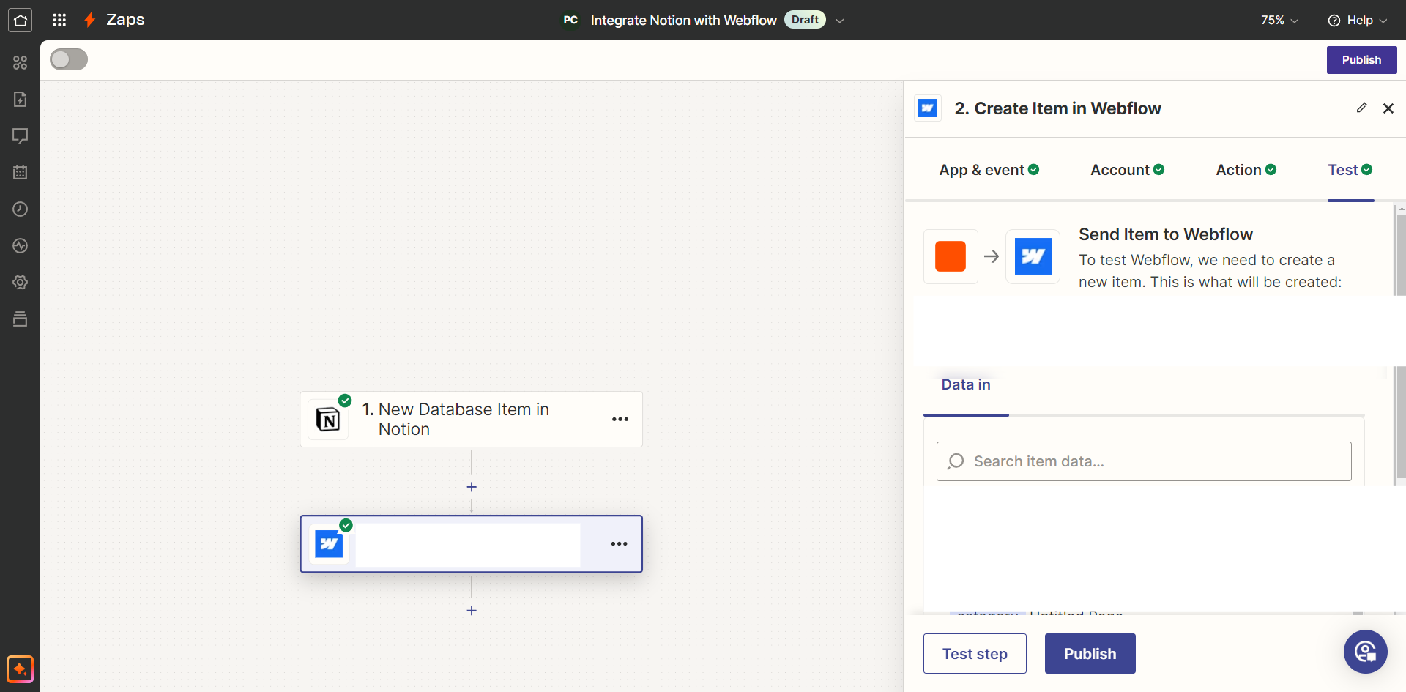This screenshot has height=692, width=1406.
Task: Rename step with the pencil icon
Action: click(x=1361, y=108)
